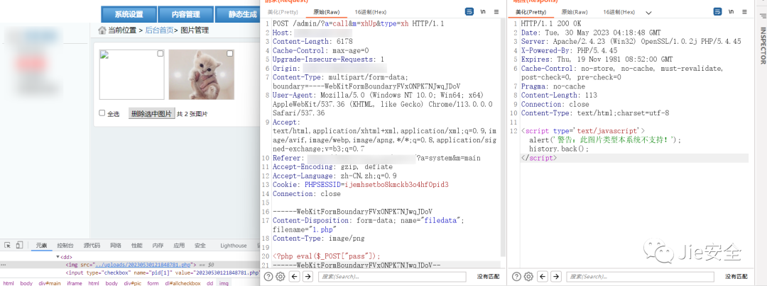Go to previous match in Response search
Image resolution: width=767 pixels, height=286 pixels.
pyautogui.click(x=542, y=277)
